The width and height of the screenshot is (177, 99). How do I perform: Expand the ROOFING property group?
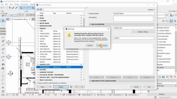click(x=38, y=70)
